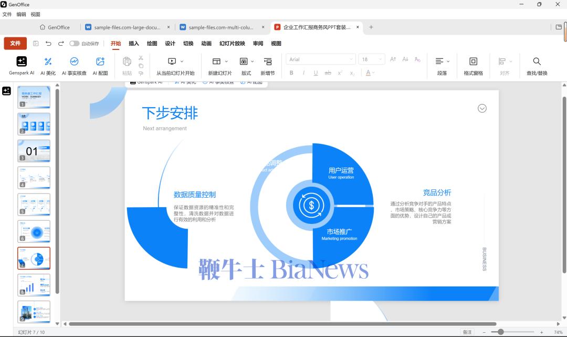Screen dimensions: 567x337
Task: Toggle strikethrough formatting
Action: (x=328, y=73)
